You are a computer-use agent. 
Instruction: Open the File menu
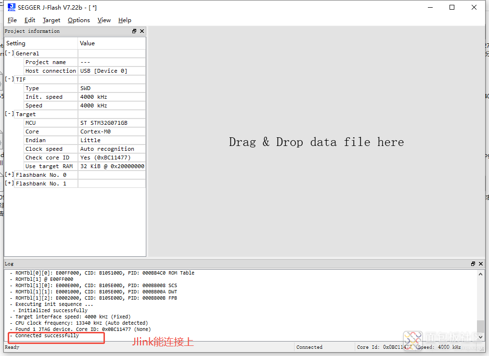pos(12,20)
